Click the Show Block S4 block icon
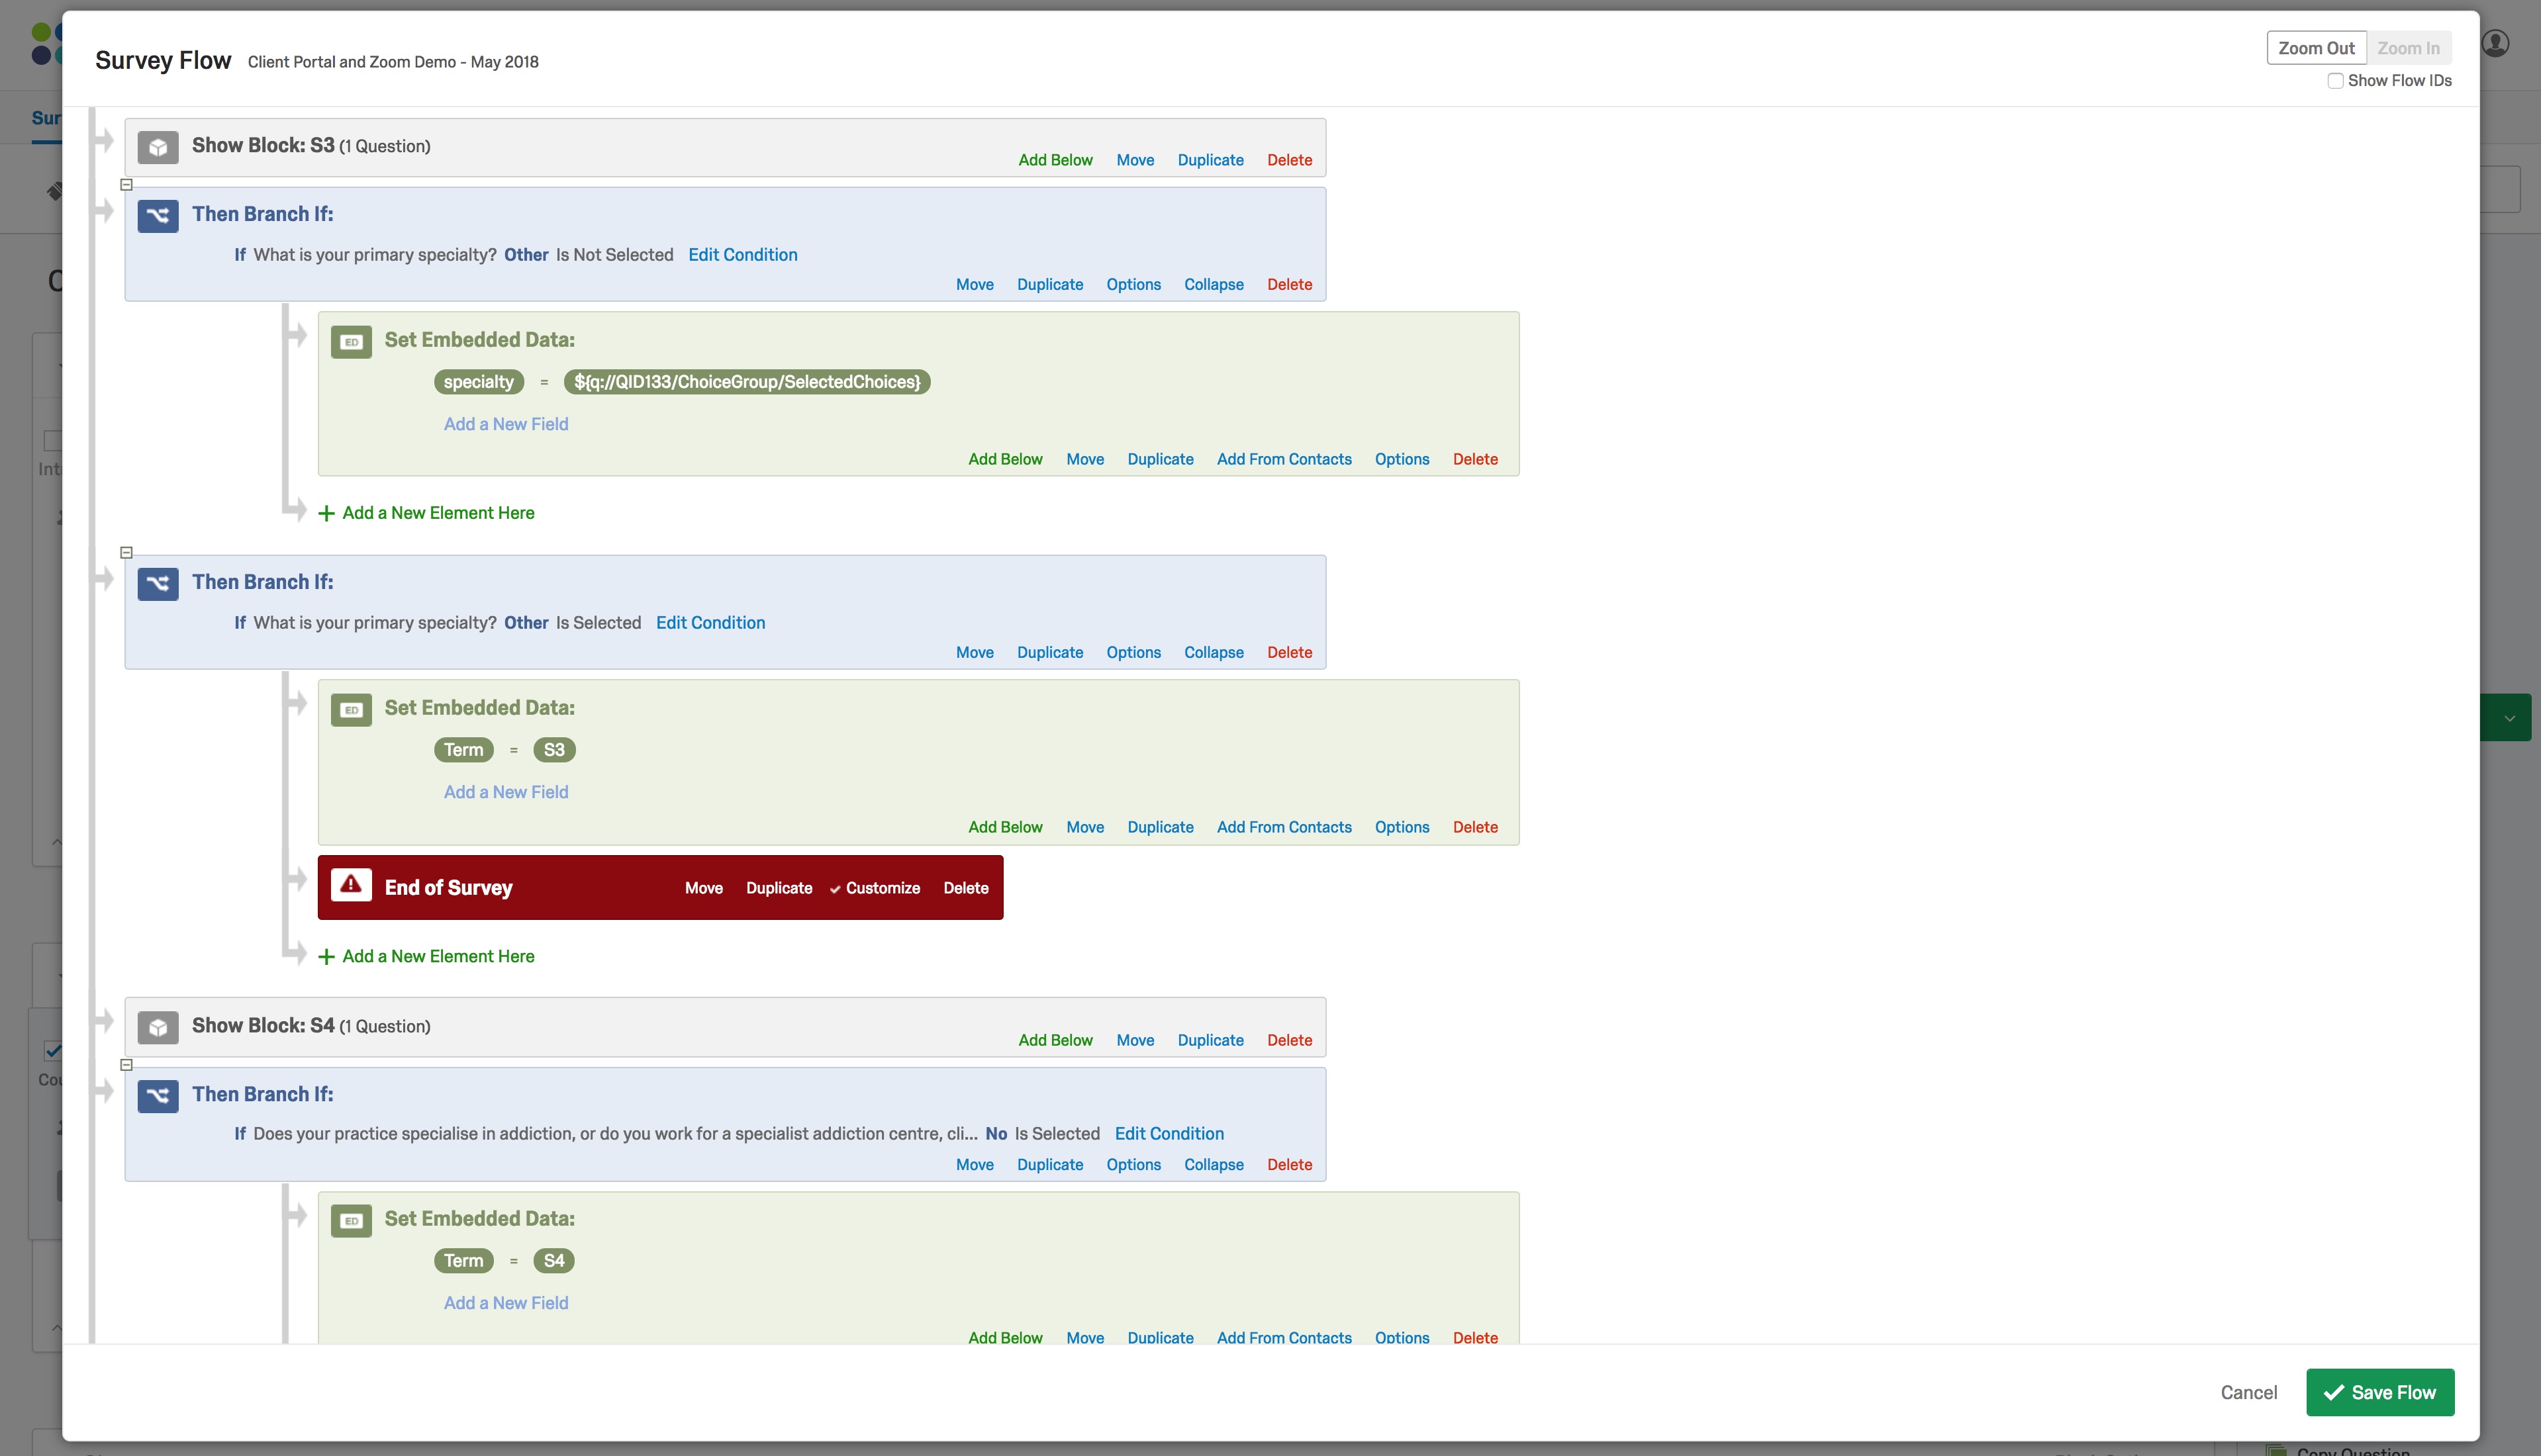The height and width of the screenshot is (1456, 2541). click(x=157, y=1026)
